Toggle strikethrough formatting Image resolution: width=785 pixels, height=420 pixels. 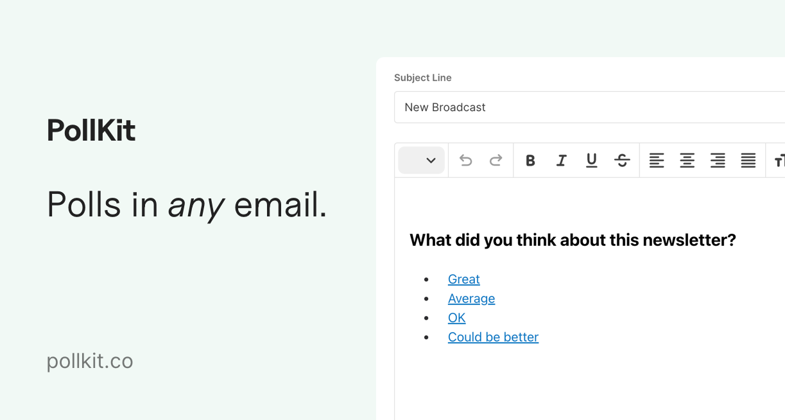point(622,161)
